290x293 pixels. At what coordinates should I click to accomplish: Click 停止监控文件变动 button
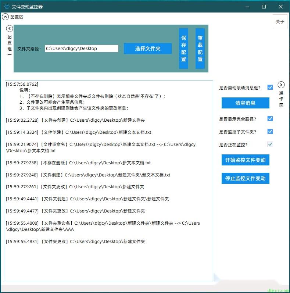tap(245, 178)
